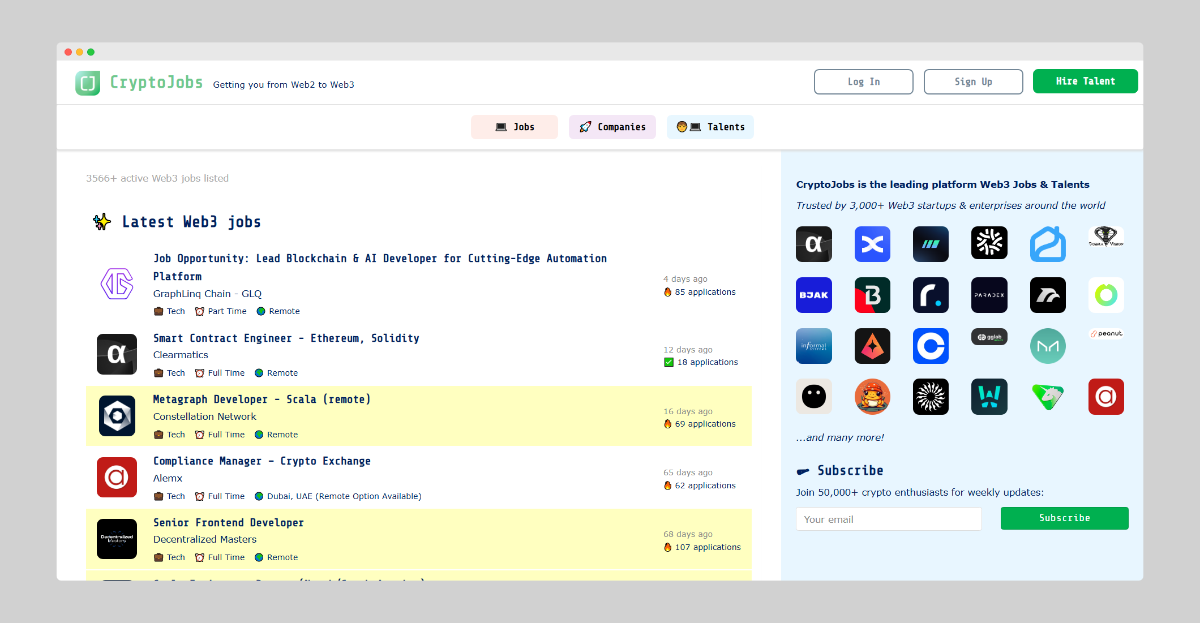Open Senior Frontend Developer job listing
The width and height of the screenshot is (1200, 623).
[229, 522]
